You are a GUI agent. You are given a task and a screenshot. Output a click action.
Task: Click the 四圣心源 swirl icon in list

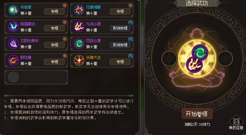(x=79, y=43)
